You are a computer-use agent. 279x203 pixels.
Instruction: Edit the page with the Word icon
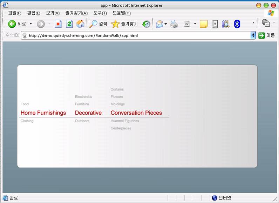186,24
